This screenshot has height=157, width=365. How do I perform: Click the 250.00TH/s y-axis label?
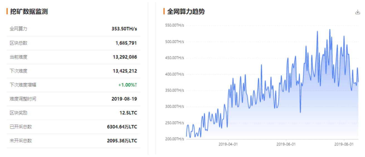coord(174,122)
